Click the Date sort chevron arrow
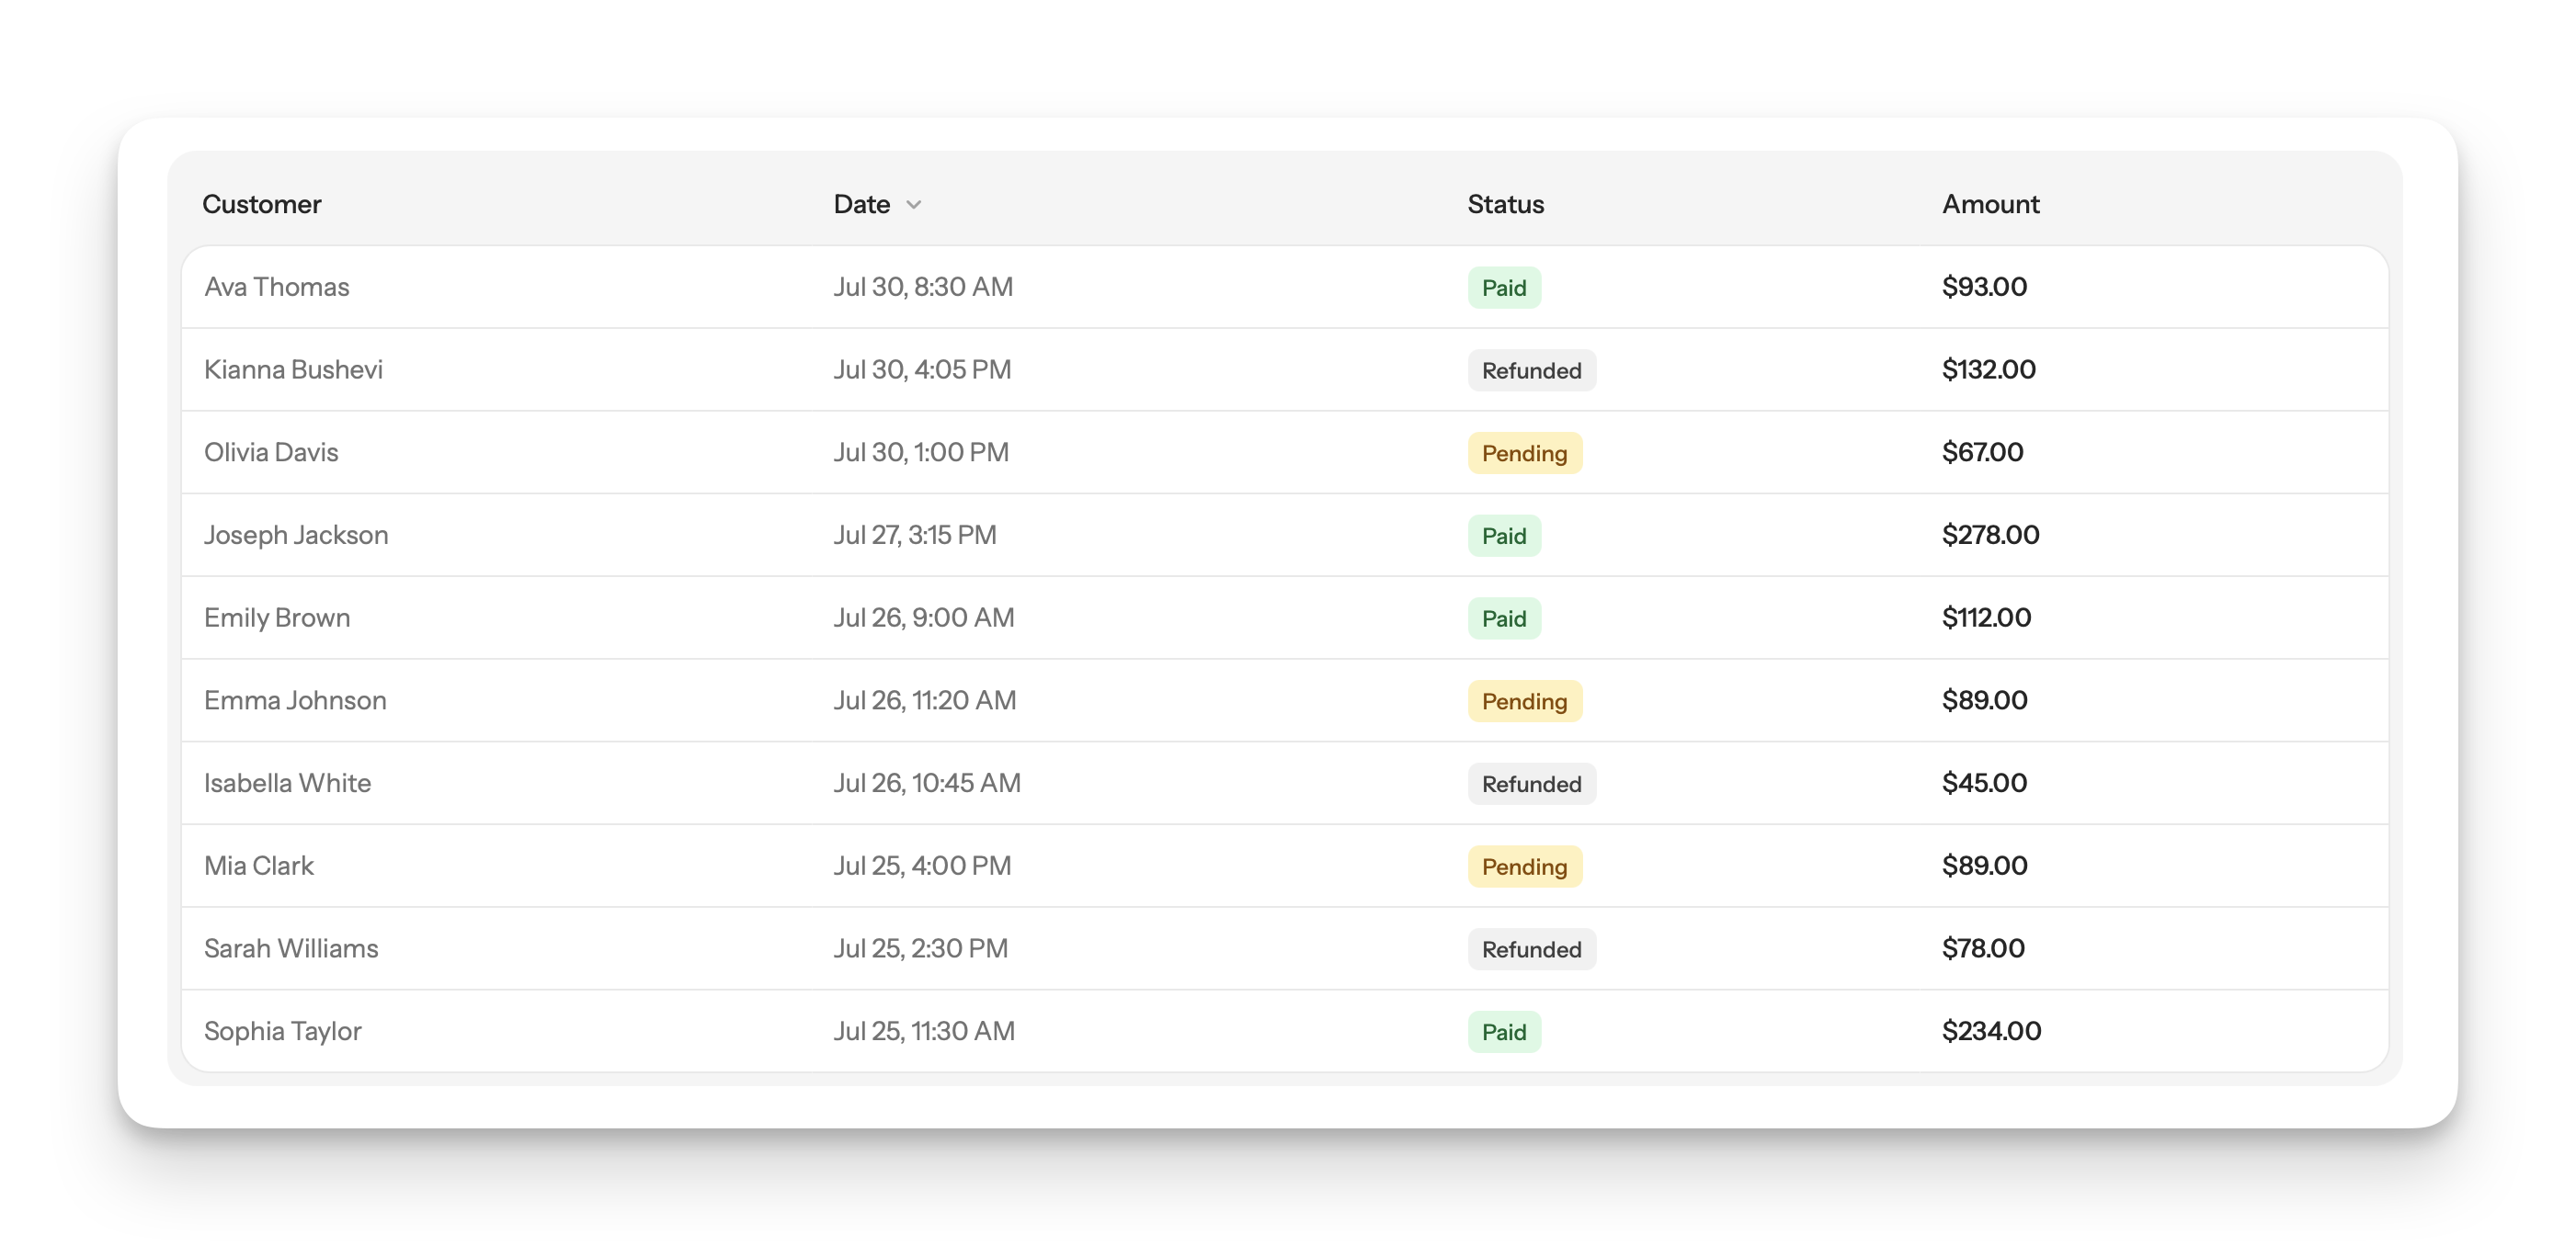2576x1246 pixels. coord(913,205)
